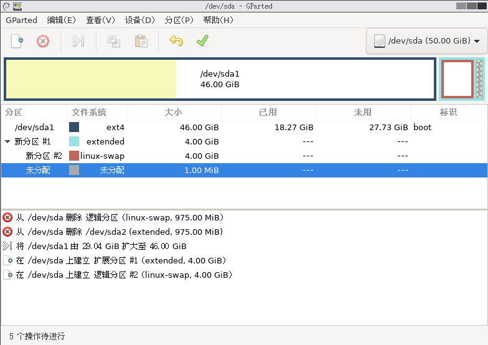Click the 标识 column header
The height and width of the screenshot is (345, 488).
(449, 112)
